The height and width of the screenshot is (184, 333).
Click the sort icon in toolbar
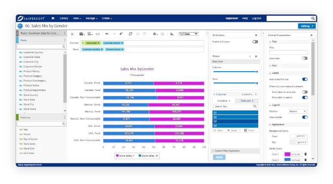pos(138,34)
